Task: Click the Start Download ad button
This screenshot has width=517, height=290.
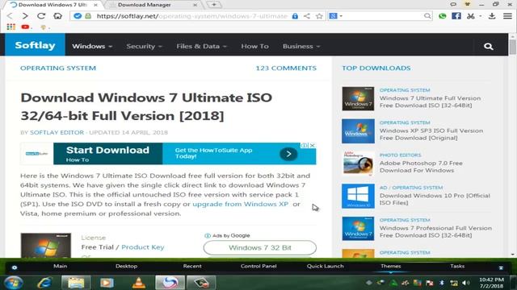Action: (107, 154)
